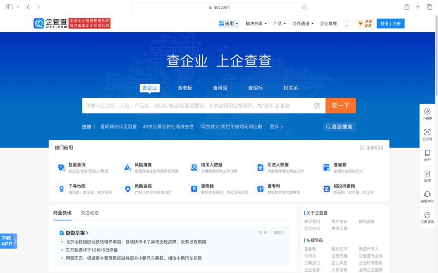Open the 千寻地图 map app icon

pyautogui.click(x=61, y=189)
